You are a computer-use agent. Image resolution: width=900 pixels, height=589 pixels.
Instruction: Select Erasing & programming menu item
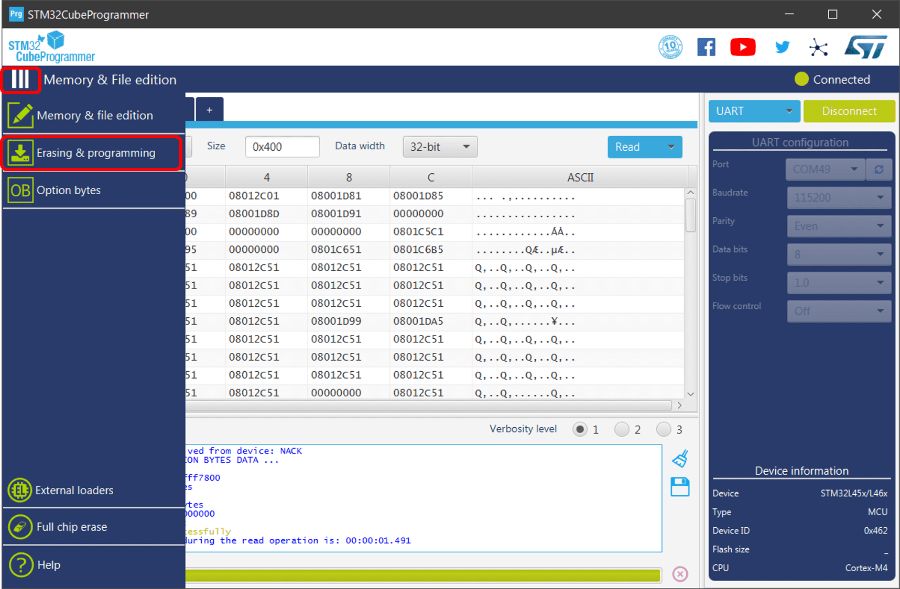[92, 153]
